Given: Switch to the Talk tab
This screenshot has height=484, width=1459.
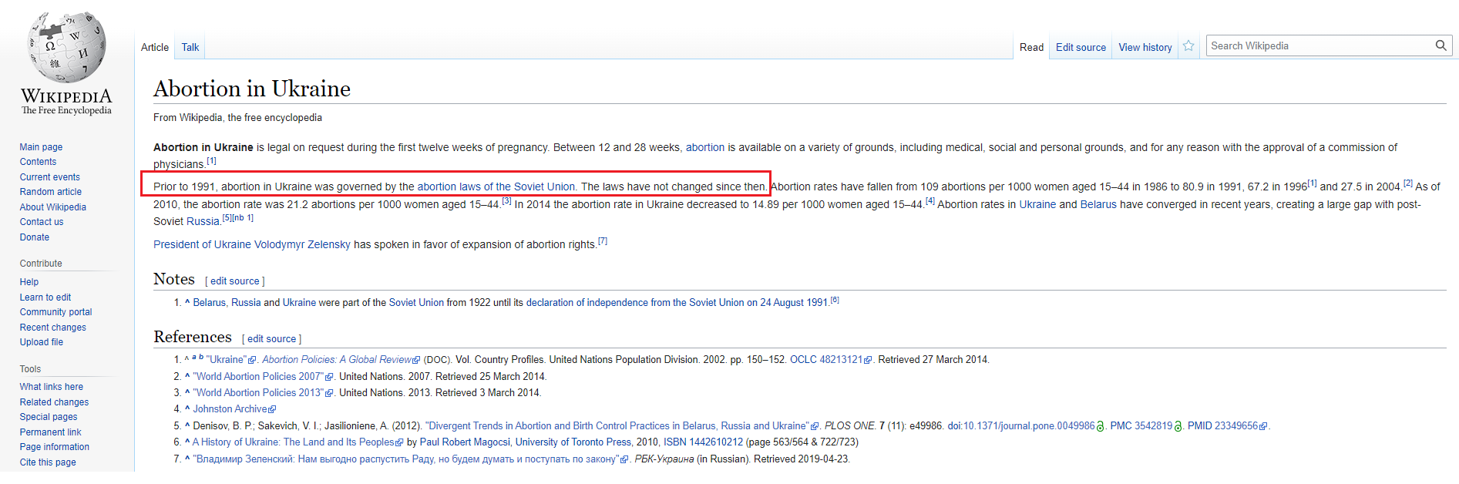Looking at the screenshot, I should coord(190,47).
